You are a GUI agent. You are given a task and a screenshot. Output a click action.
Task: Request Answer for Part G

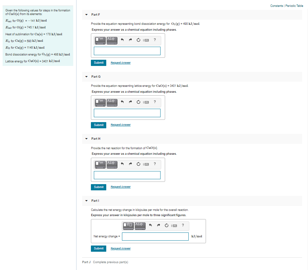click(121, 125)
